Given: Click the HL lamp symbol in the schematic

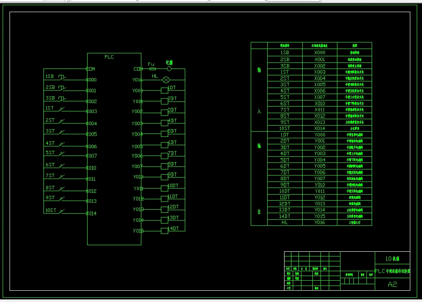Looking at the screenshot, I should pyautogui.click(x=166, y=80).
